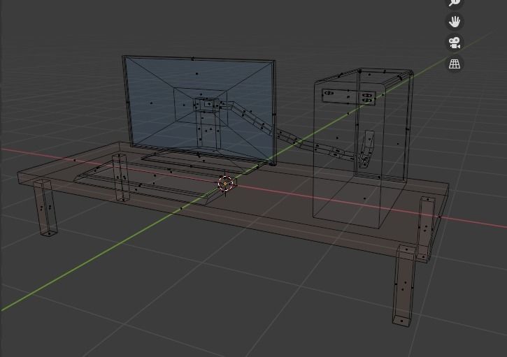Click the 3D cursor at the origin
The height and width of the screenshot is (357, 507).
coord(225,184)
